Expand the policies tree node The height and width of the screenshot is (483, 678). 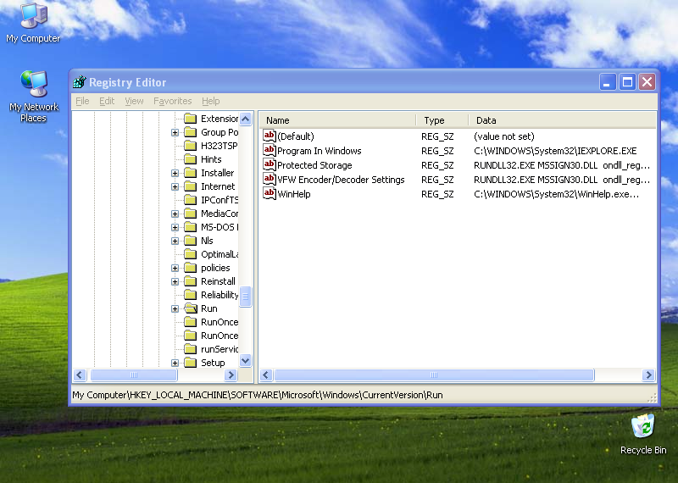[x=175, y=268]
